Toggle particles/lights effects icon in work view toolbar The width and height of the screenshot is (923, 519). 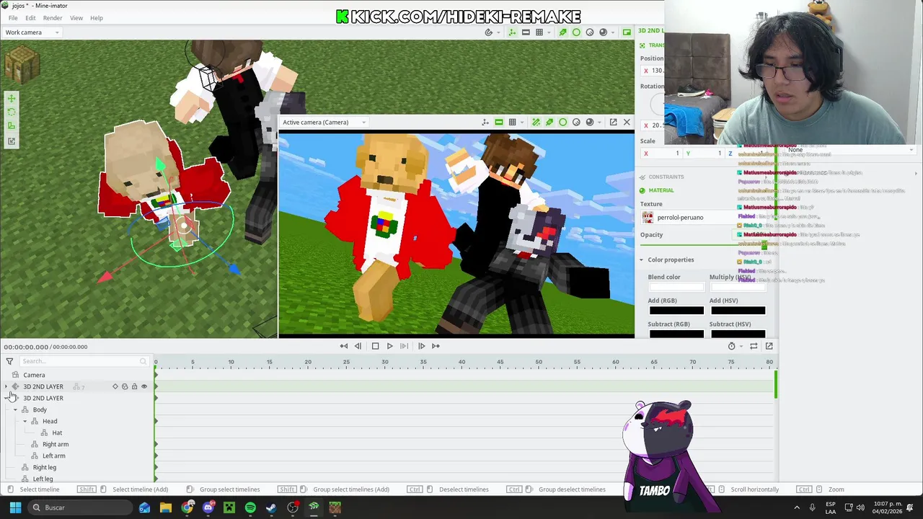pos(562,32)
